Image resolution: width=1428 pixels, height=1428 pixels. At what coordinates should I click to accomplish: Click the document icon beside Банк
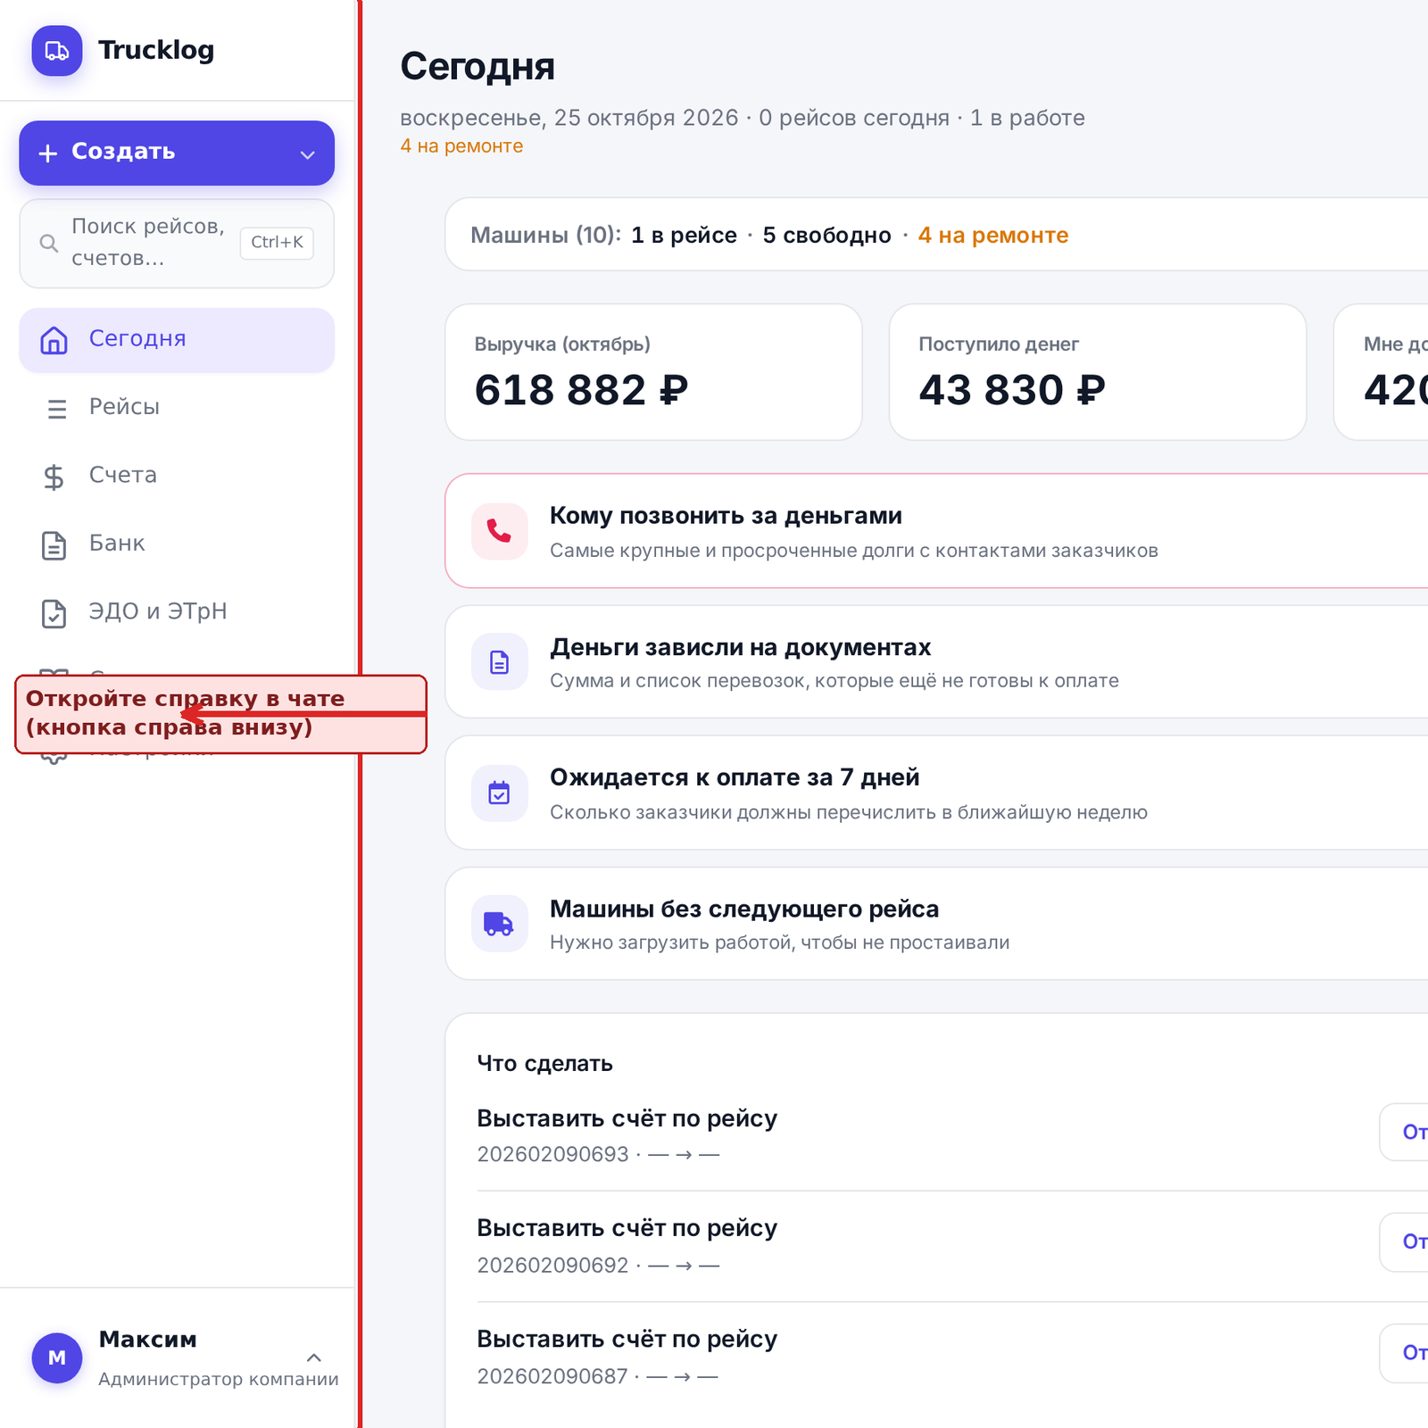tap(54, 545)
